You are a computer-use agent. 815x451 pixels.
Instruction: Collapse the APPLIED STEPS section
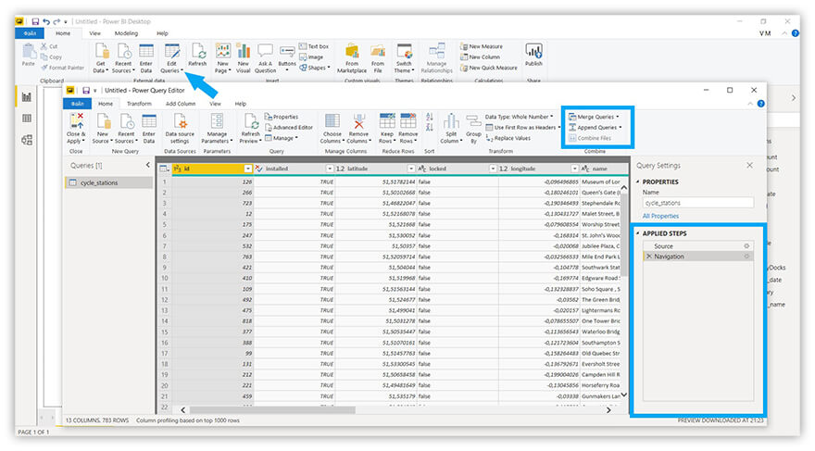638,233
